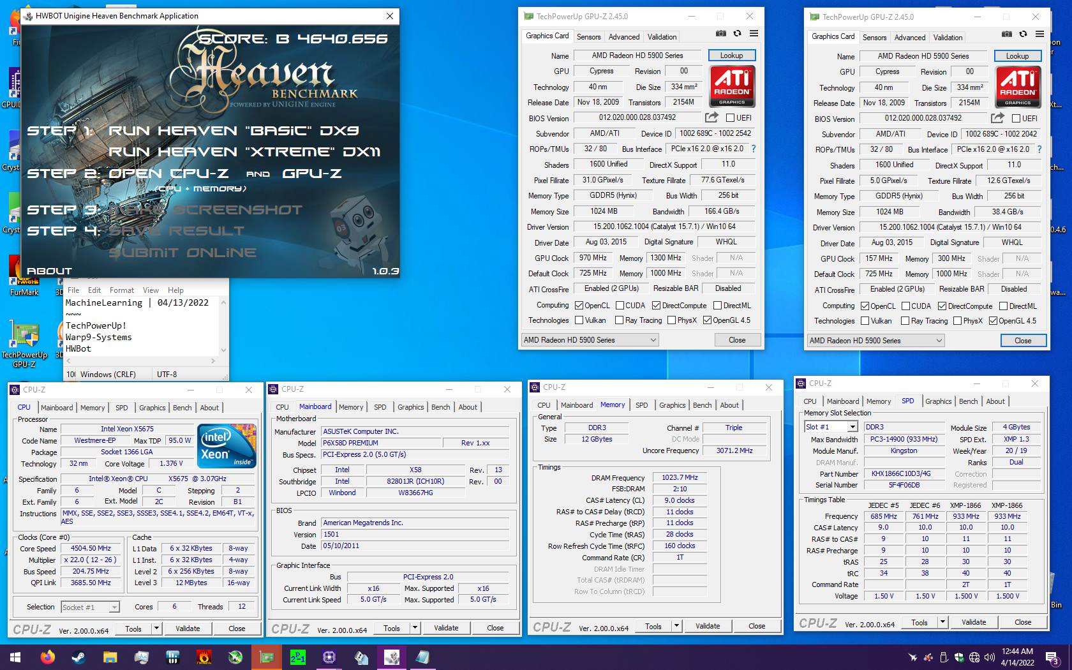The width and height of the screenshot is (1072, 670).
Task: Open the Socket #1 selection dropdown in the CPU-Z window showing the CPU tab
Action: pos(90,607)
